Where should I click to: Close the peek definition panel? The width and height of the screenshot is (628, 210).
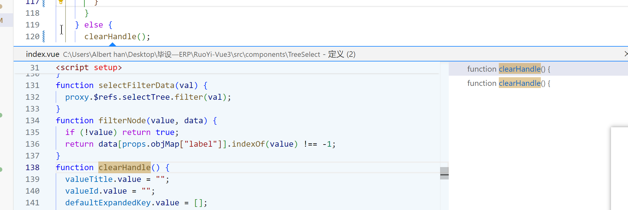tap(626, 54)
